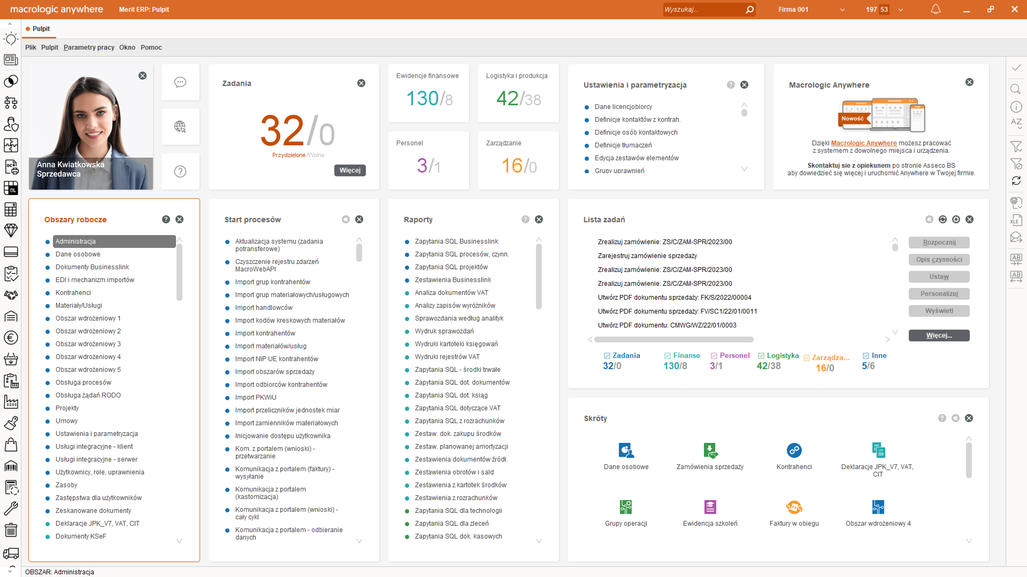Uncheck the Logistyka filter checkbox
Image resolution: width=1027 pixels, height=577 pixels.
coord(761,356)
